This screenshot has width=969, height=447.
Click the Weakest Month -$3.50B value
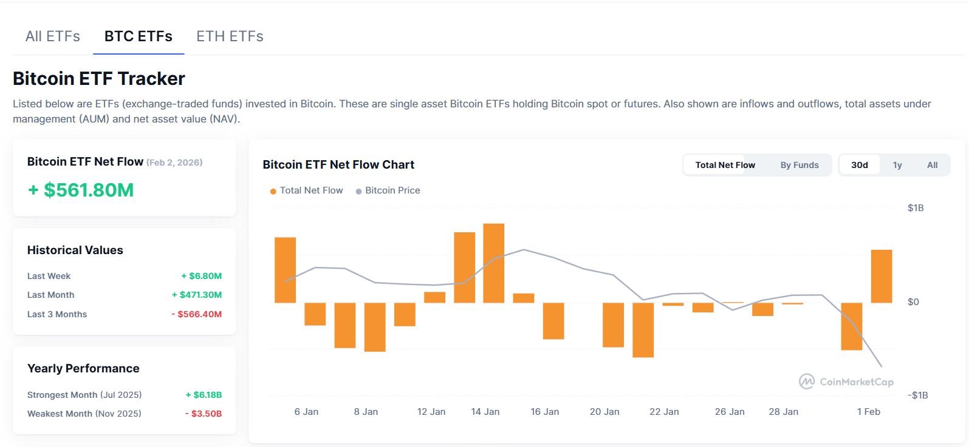coord(203,414)
